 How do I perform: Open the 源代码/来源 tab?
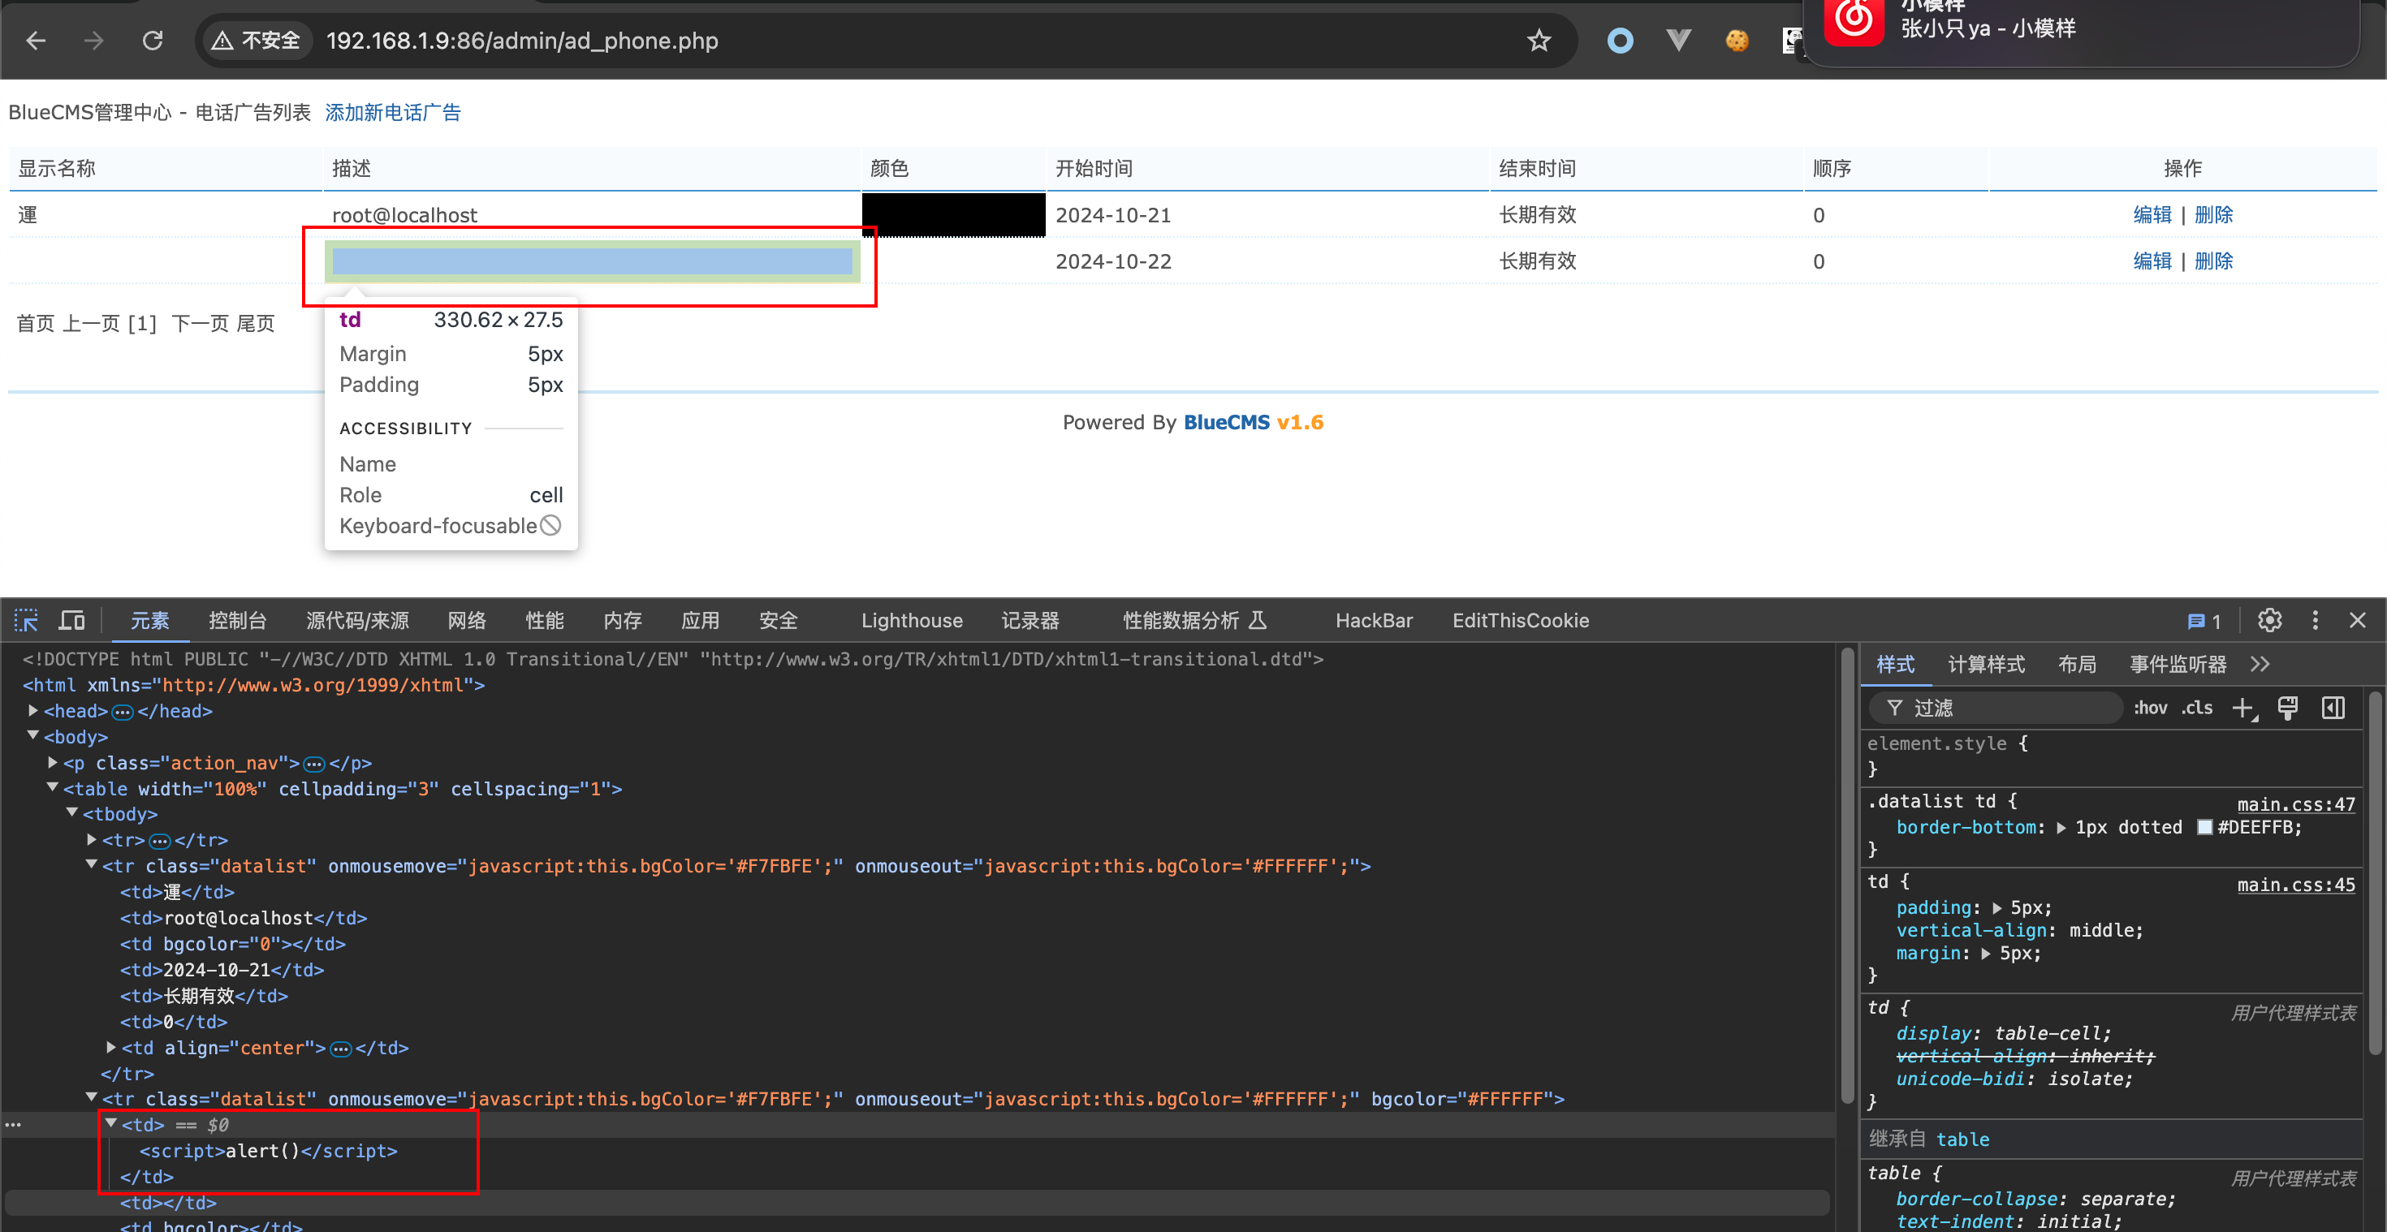coord(358,621)
